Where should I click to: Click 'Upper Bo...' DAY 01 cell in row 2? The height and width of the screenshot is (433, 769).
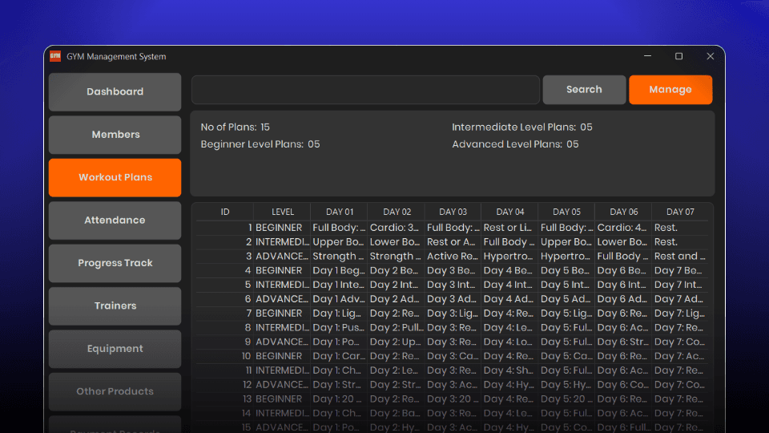point(339,242)
